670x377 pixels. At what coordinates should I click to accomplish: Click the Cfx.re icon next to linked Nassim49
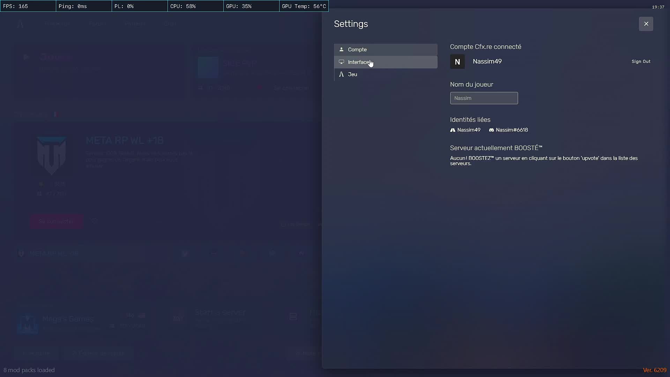(x=453, y=130)
